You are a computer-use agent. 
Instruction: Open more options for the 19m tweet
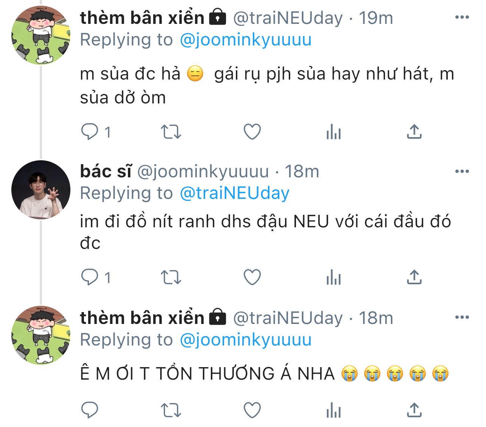(462, 17)
